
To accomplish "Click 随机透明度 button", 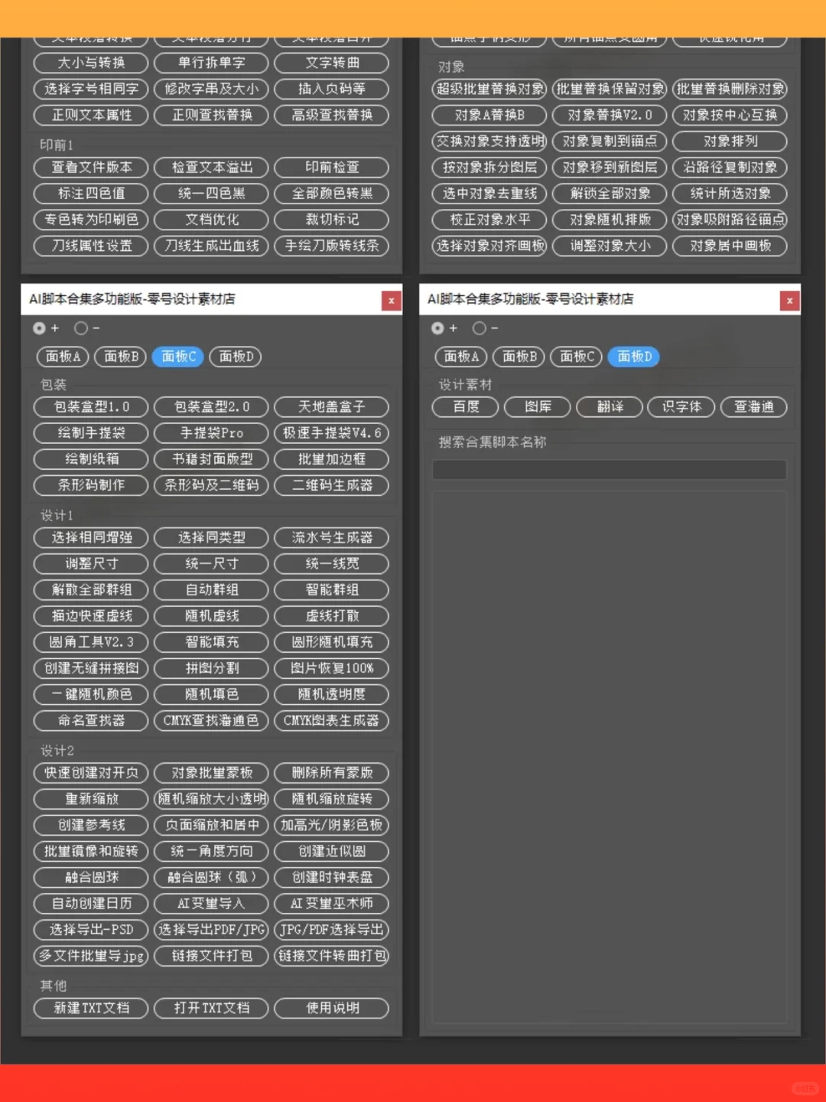I will point(331,694).
